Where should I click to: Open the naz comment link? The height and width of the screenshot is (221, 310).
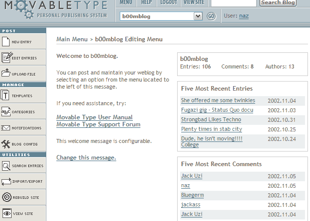(185, 186)
